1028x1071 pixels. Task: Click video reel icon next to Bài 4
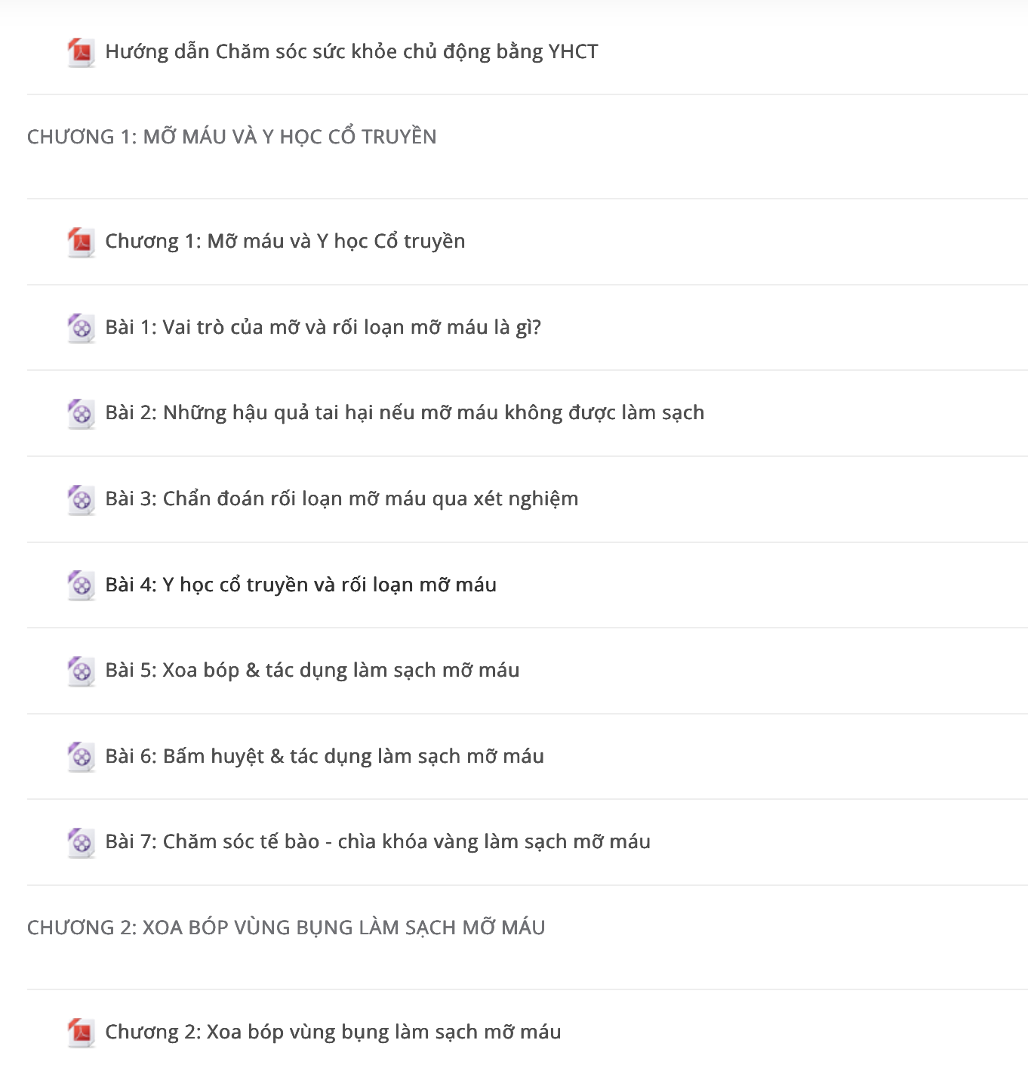tap(82, 585)
